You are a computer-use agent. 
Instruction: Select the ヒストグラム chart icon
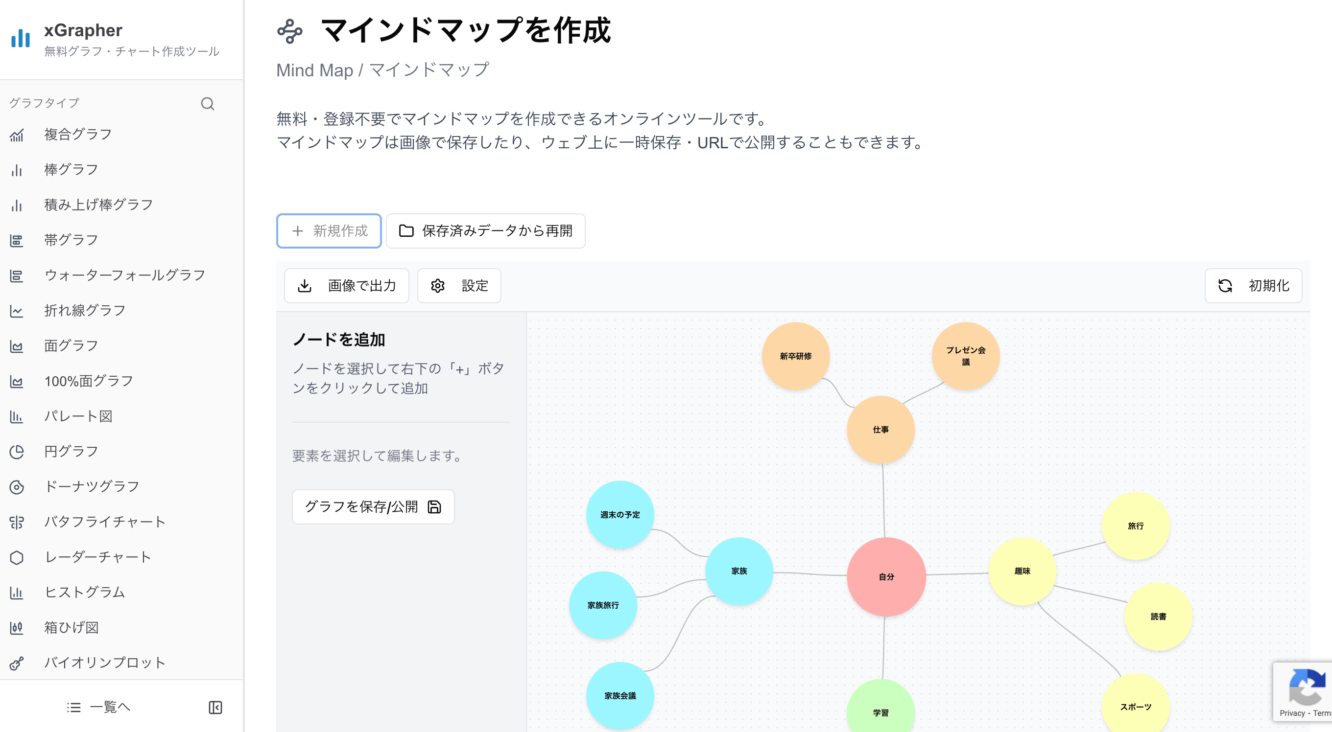click(x=17, y=592)
